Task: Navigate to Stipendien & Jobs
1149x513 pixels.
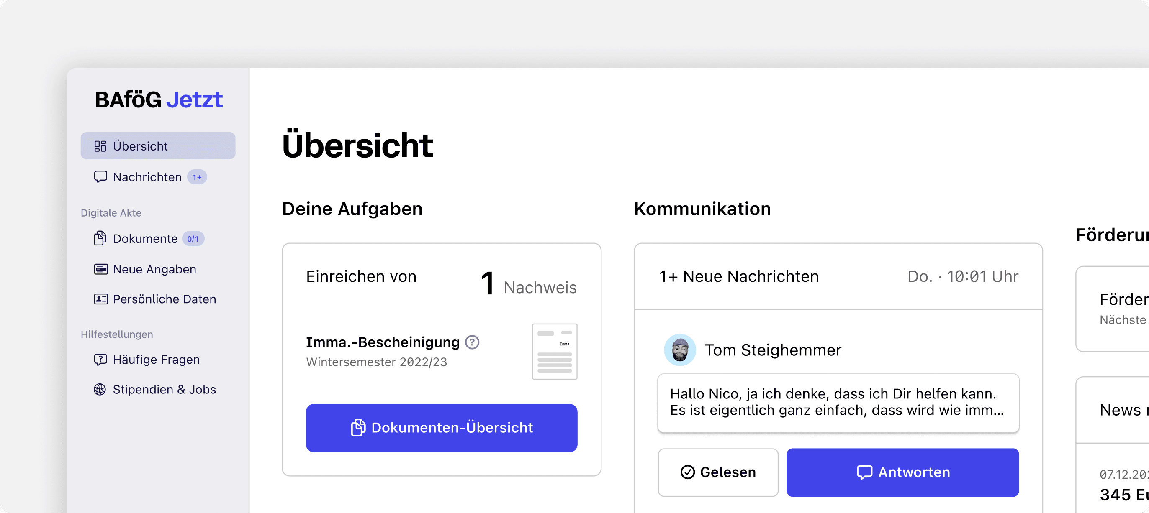Action: 158,390
